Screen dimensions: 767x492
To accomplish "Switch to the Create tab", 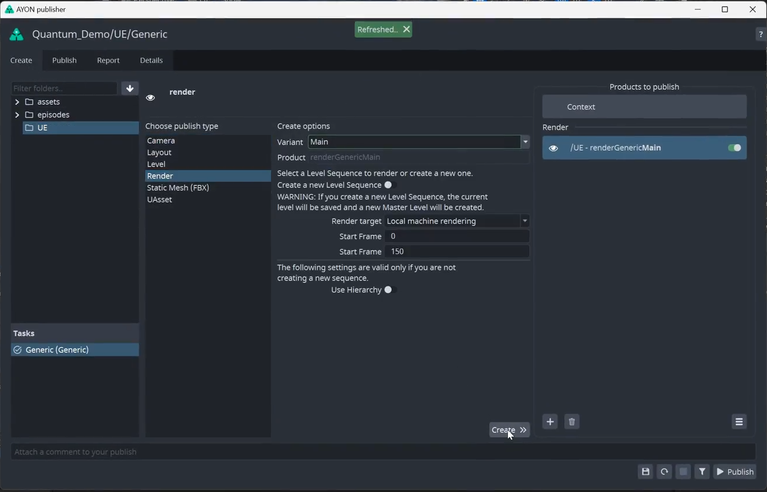I will [x=21, y=60].
